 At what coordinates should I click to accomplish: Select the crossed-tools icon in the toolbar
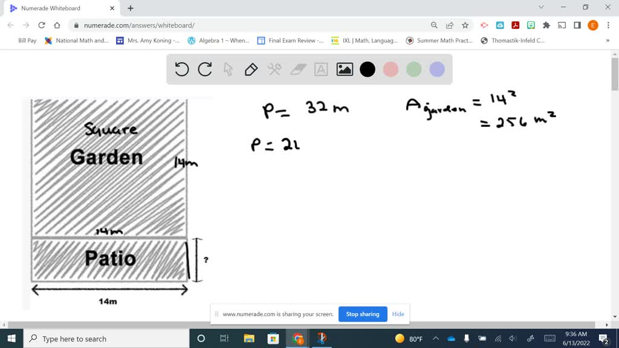[x=274, y=69]
